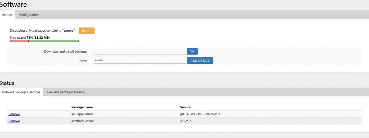Click the orange RESET button
This screenshot has height=138, width=369.
(x=86, y=31)
